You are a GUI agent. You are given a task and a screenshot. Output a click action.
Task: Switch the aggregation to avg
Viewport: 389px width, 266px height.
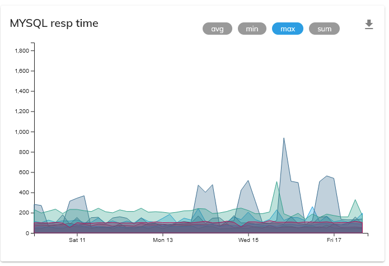point(217,29)
